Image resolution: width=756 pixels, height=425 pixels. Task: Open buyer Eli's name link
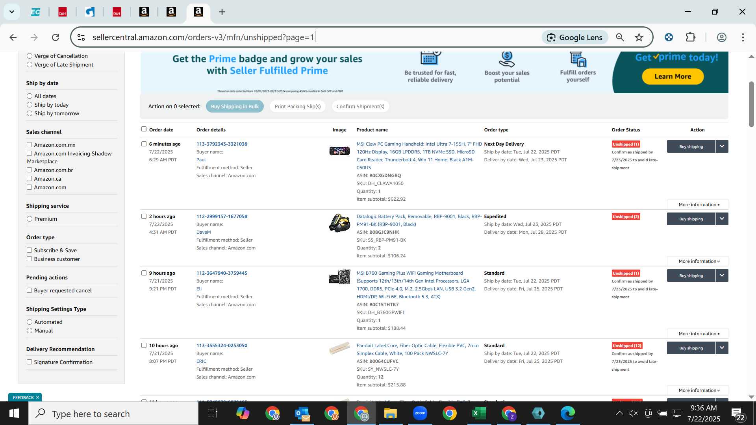click(199, 289)
